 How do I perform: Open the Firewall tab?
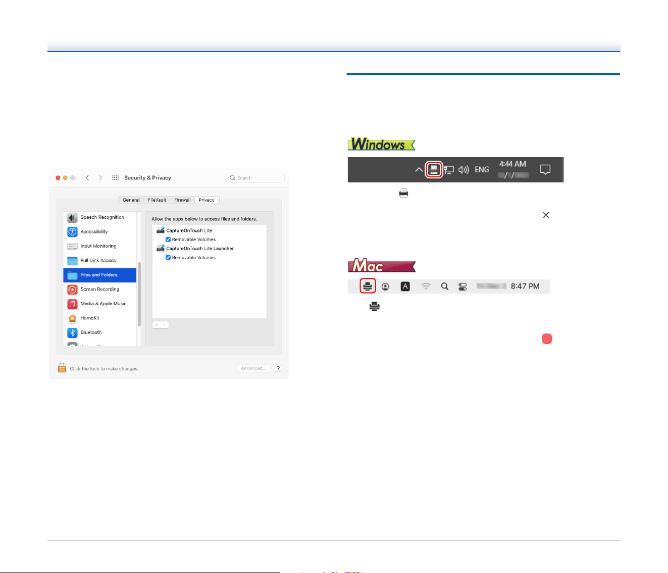[x=182, y=200]
